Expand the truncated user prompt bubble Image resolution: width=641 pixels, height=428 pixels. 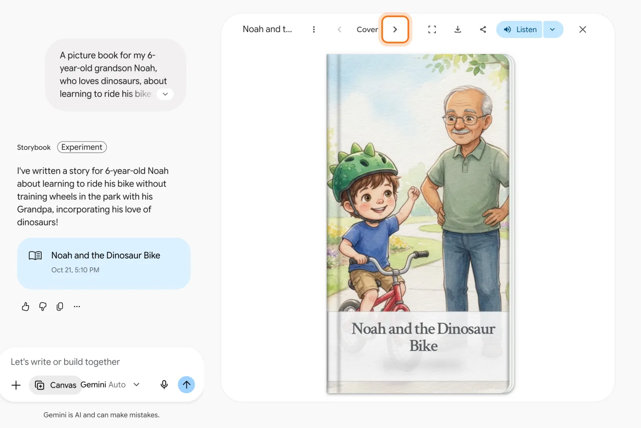coord(165,94)
